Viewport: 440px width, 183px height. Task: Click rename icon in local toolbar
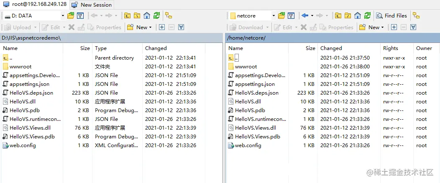81,27
